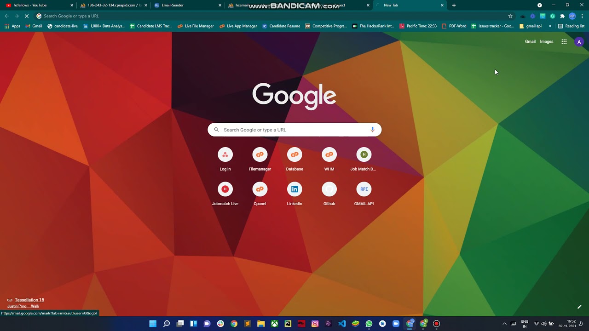589x331 pixels.
Task: Show hidden system tray icons
Action: click(504, 324)
